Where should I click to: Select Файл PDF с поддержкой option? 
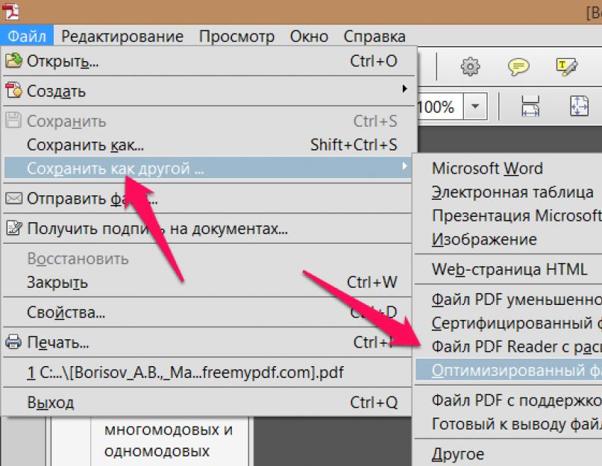pyautogui.click(x=509, y=400)
